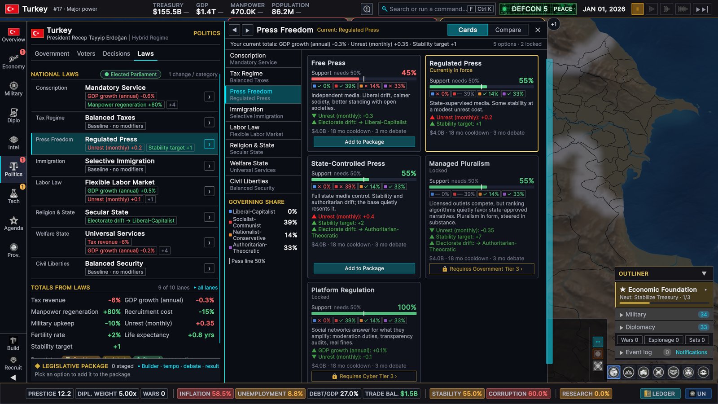Open the Tech sidebar section

[13, 197]
